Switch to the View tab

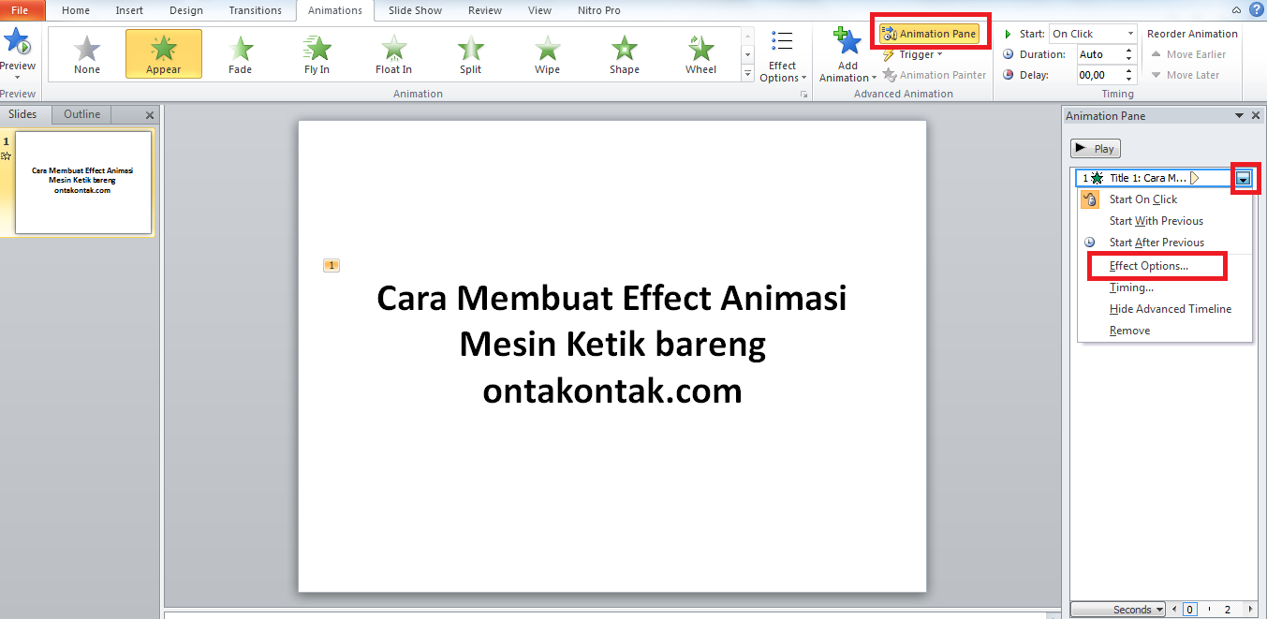[539, 10]
